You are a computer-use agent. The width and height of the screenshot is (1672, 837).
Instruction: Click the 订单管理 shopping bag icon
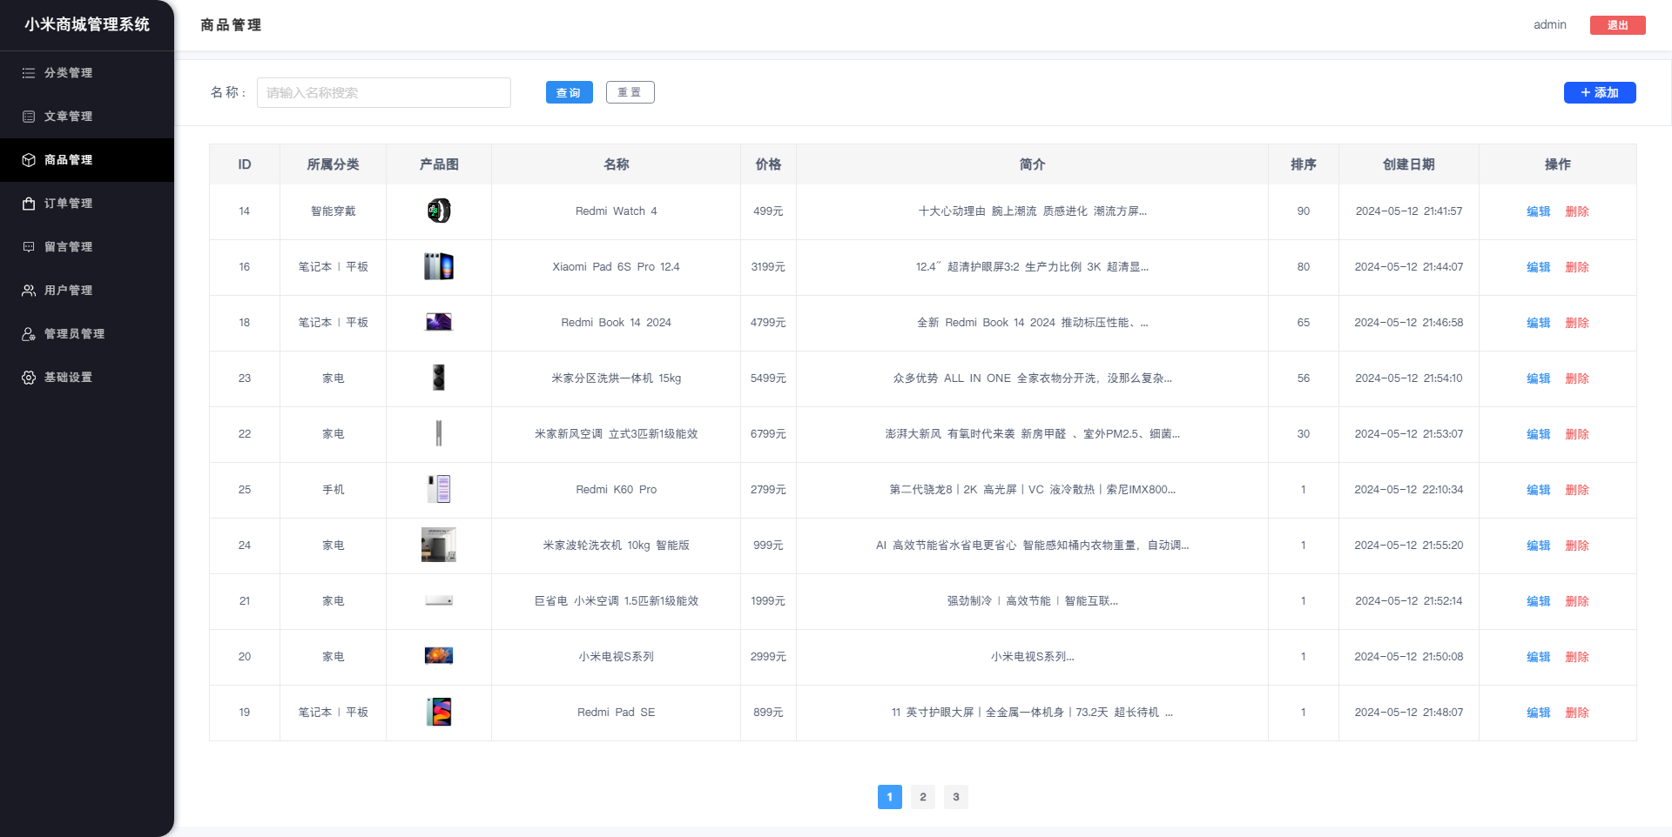29,204
